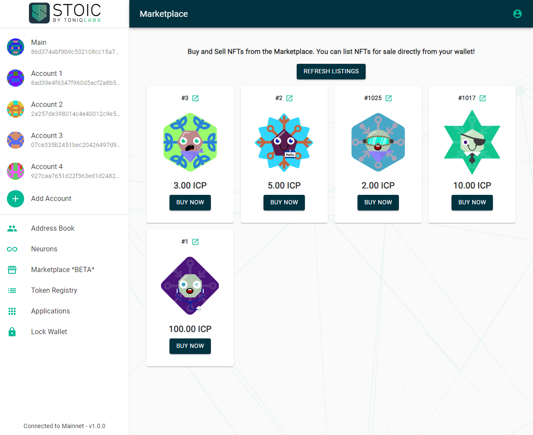View NFT #2 blue star image
This screenshot has height=435, width=533.
point(284,142)
